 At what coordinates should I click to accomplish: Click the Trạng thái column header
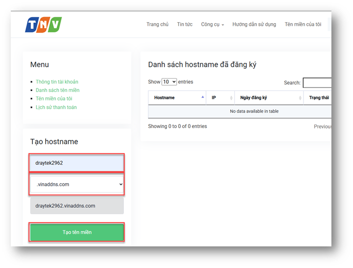(x=318, y=97)
